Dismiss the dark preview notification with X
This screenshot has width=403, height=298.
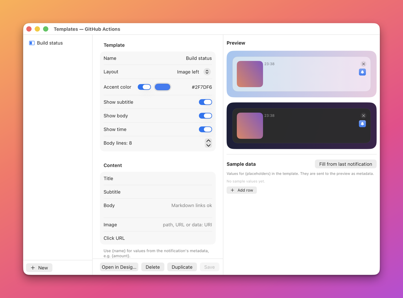pos(363,116)
